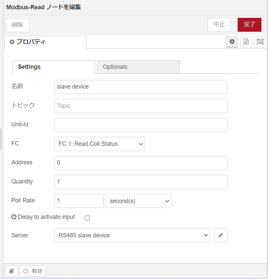Viewport: 268px width, 279px height.
Task: Switch to the Settings tab
Action: [54, 67]
